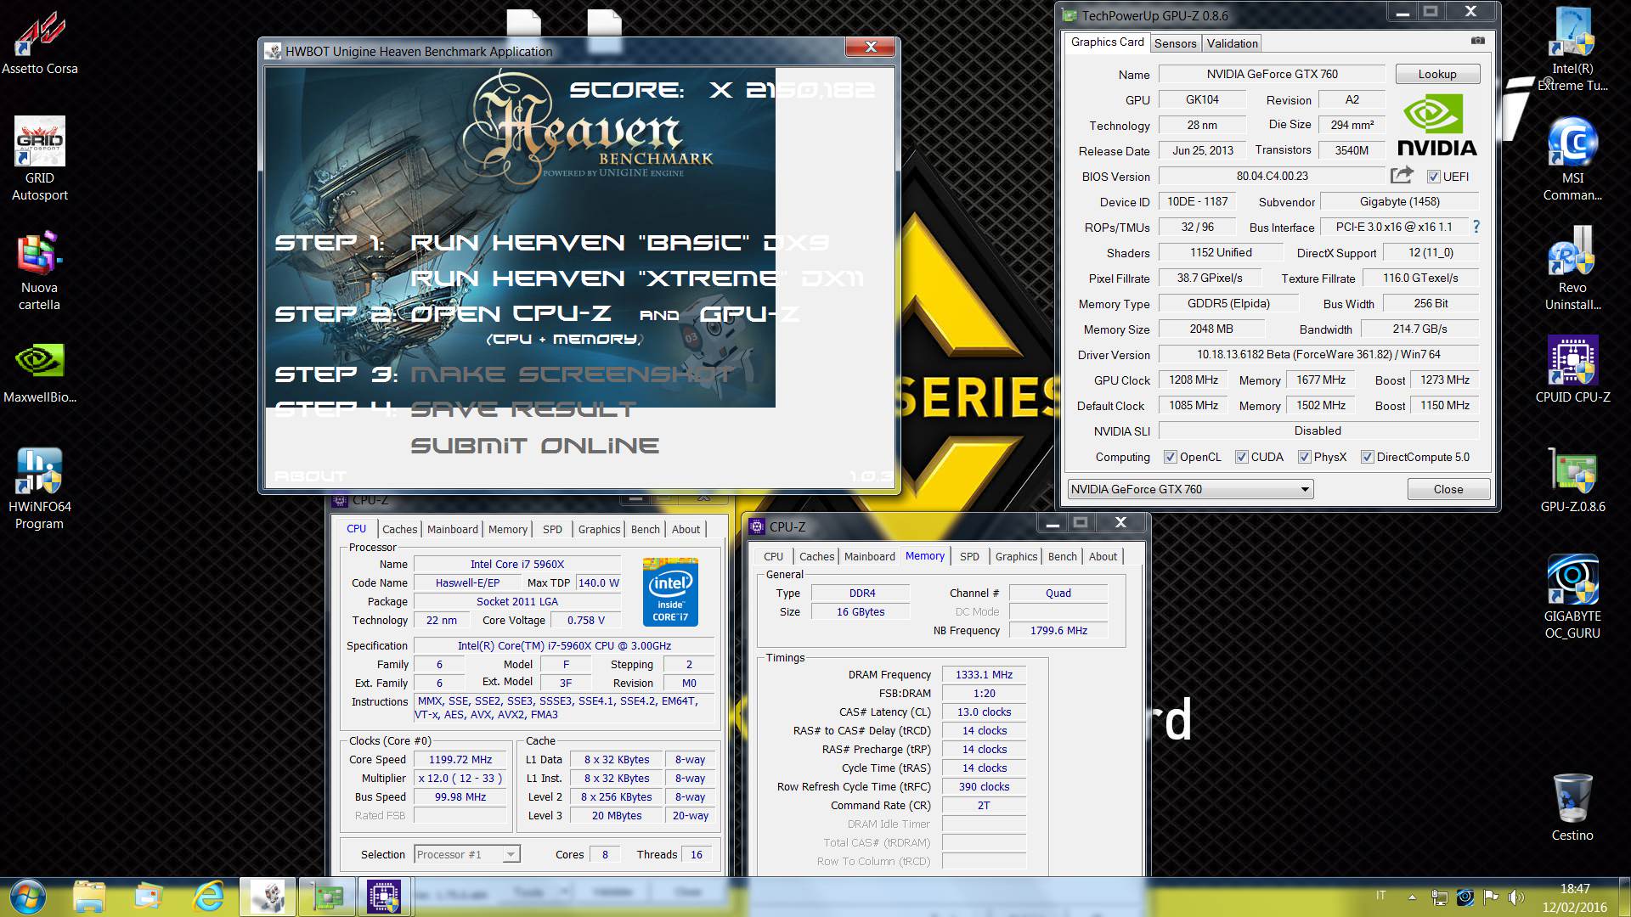This screenshot has width=1631, height=917.
Task: Open GPU-Z.0.8.6 desktop icon
Action: [x=1572, y=479]
